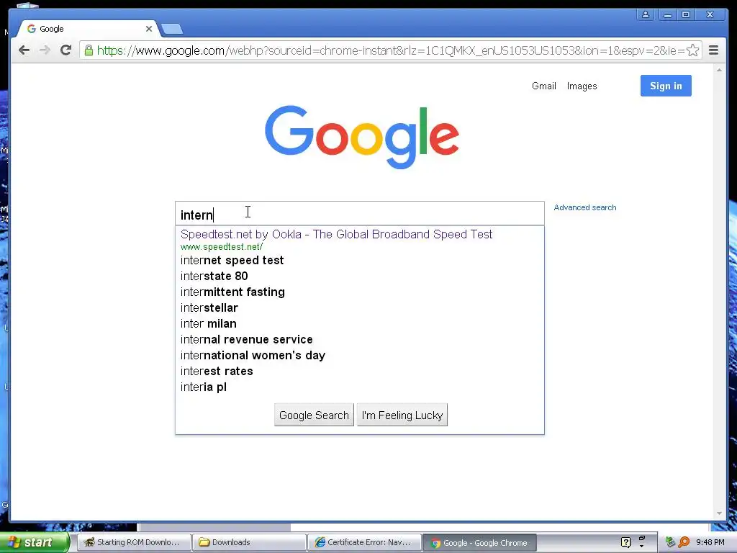
Task: Open the Windows start menu
Action: (x=35, y=542)
